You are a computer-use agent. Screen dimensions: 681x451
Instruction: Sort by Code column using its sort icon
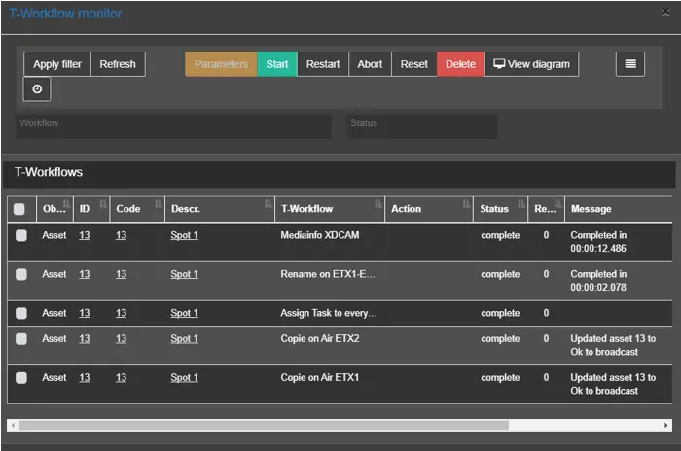(x=157, y=204)
